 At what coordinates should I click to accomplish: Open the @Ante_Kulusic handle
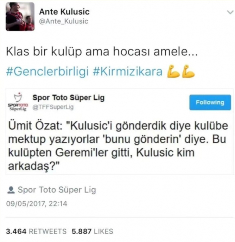[64, 21]
